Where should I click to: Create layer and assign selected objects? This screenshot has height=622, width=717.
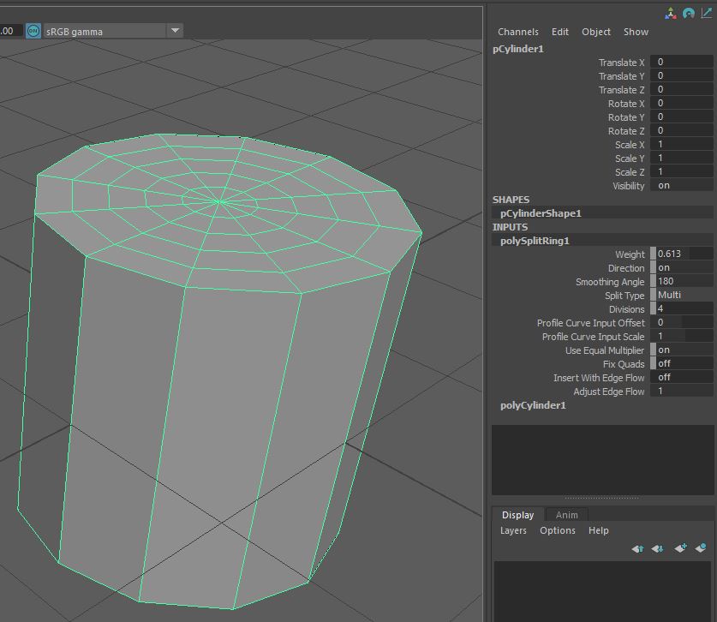701,548
